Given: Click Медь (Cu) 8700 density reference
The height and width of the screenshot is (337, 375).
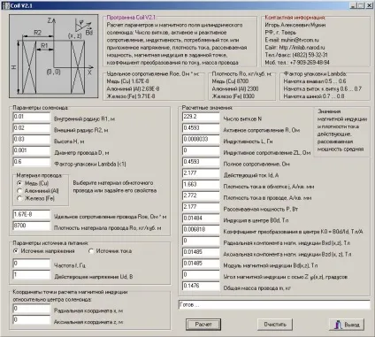Looking at the screenshot, I should pos(230,81).
